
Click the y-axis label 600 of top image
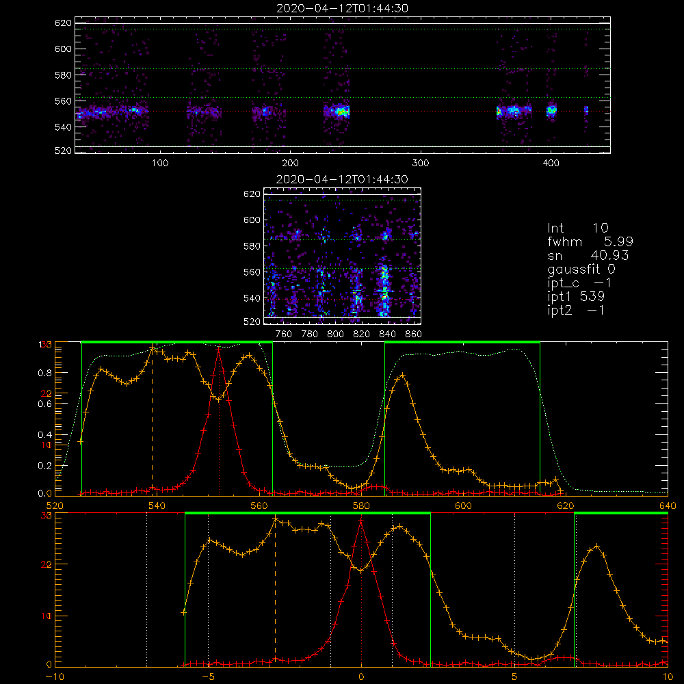click(63, 49)
